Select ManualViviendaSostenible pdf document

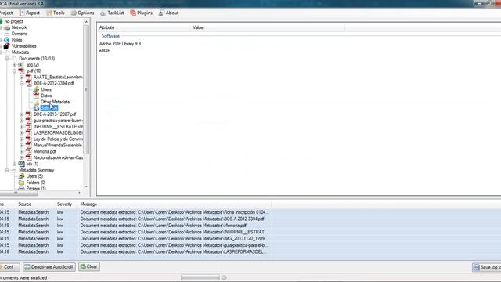pos(58,145)
